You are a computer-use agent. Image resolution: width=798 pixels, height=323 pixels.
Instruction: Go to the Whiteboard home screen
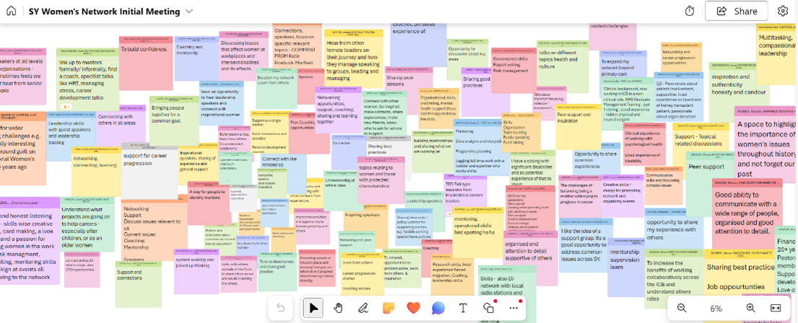[12, 12]
